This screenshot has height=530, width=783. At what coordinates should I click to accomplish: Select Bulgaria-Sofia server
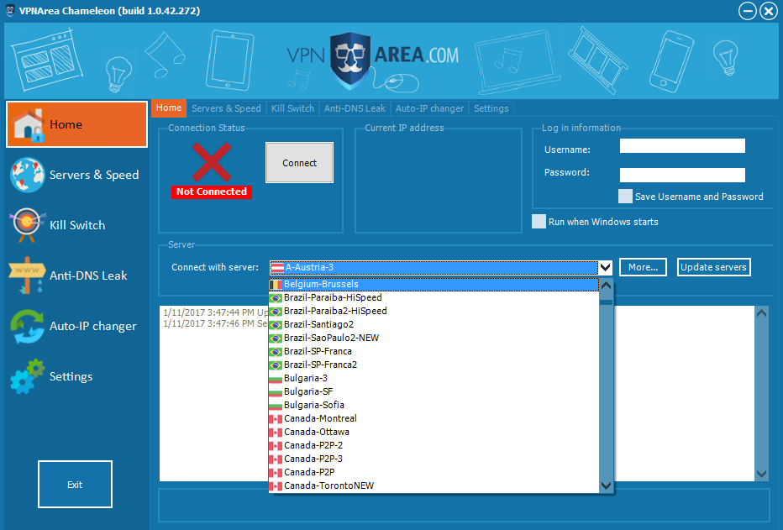434,405
